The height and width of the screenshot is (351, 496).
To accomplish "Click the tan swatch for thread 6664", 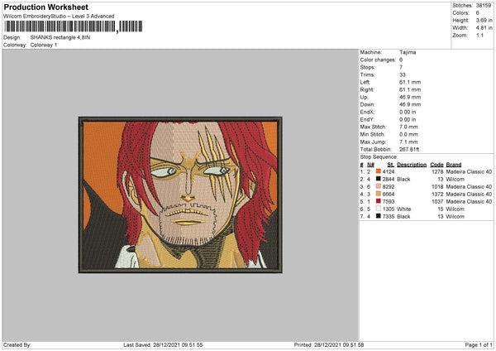I will pyautogui.click(x=379, y=194).
